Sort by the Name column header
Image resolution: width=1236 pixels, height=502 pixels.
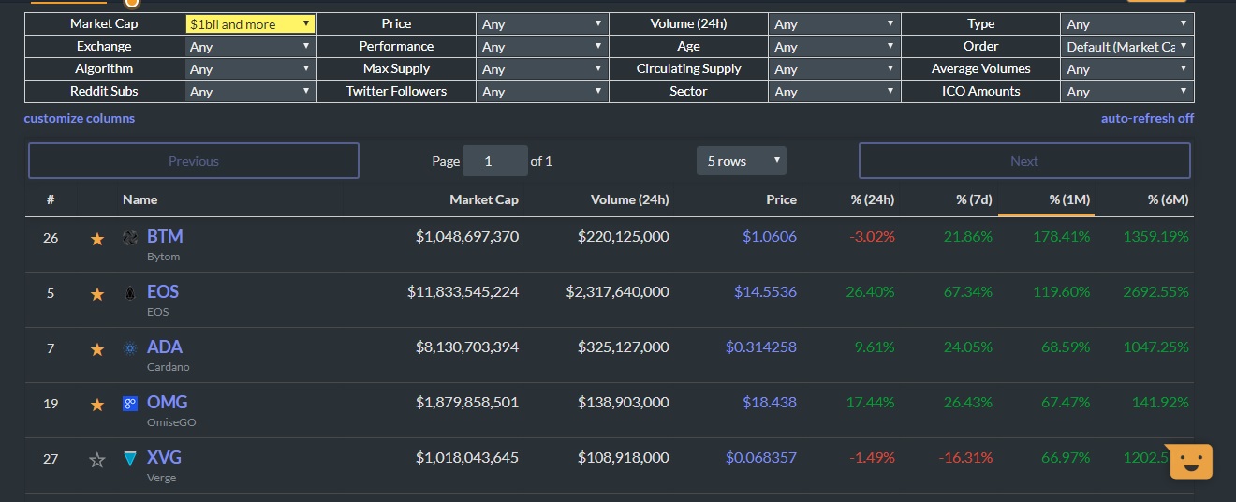(x=140, y=199)
